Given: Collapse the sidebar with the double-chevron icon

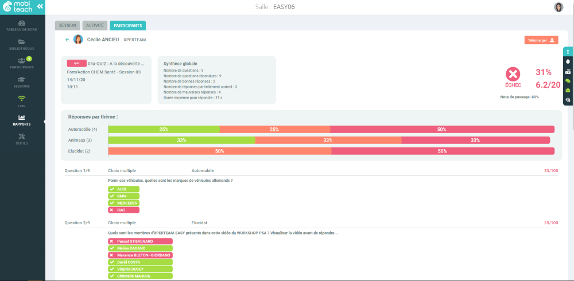Looking at the screenshot, I should click(x=40, y=6).
